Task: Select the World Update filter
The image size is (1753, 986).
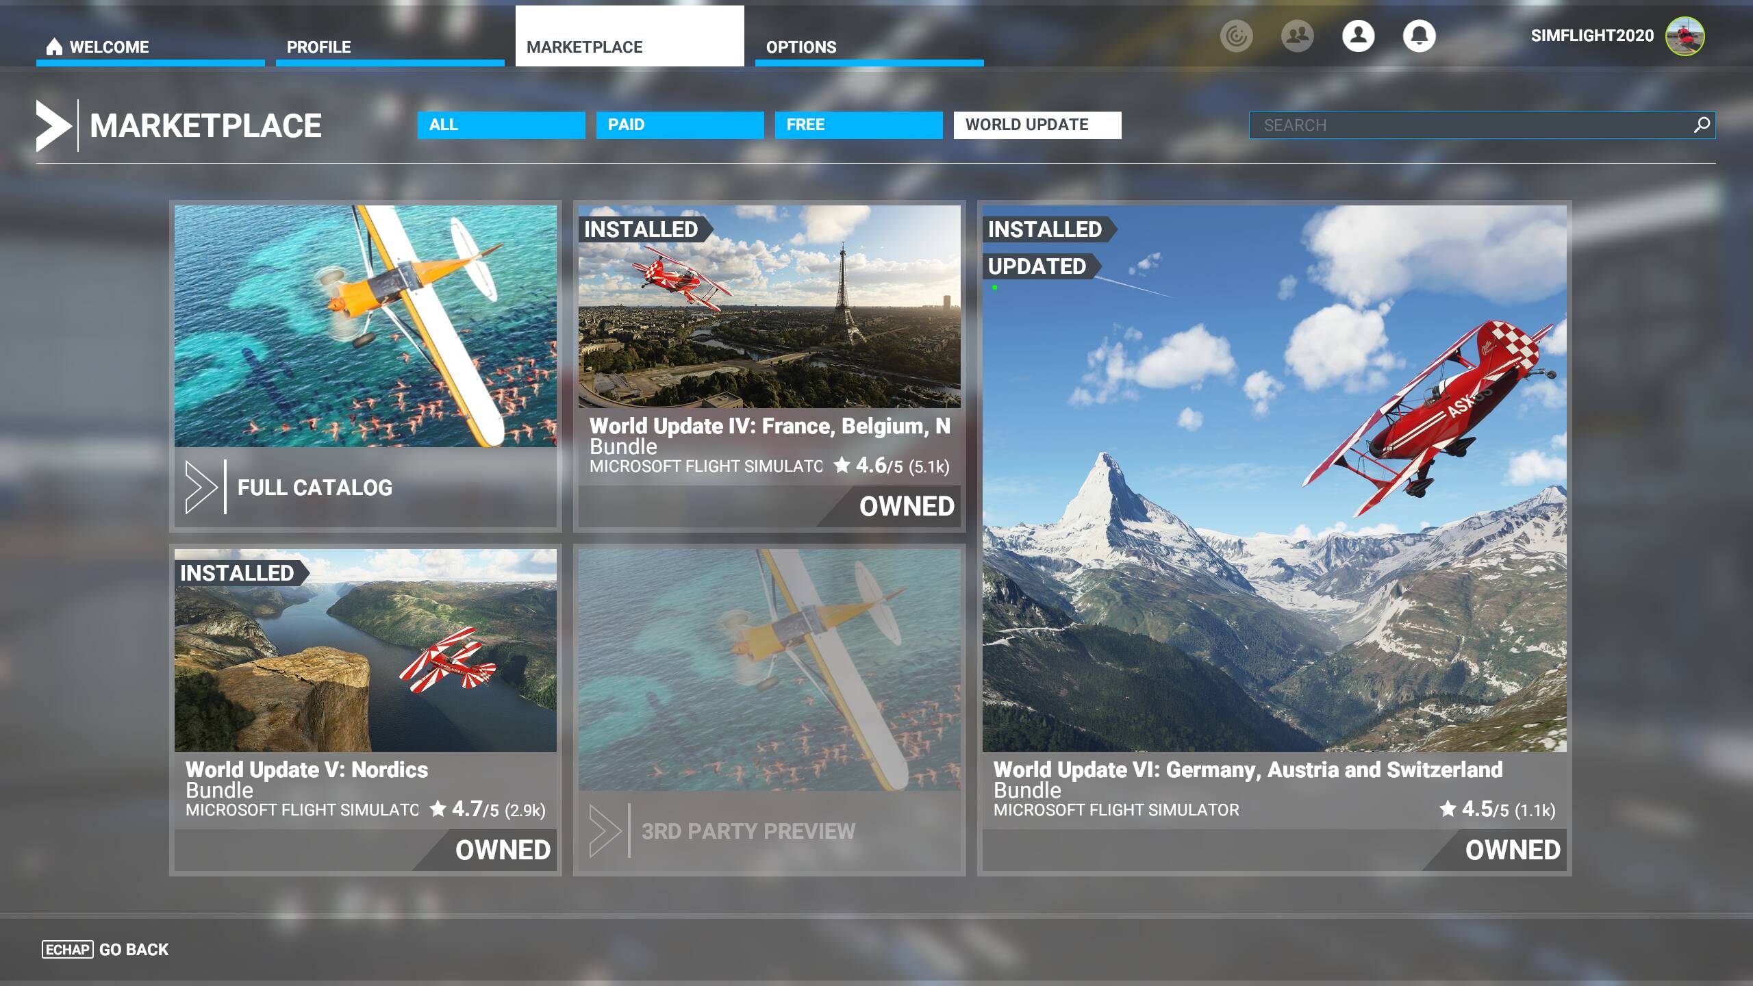Action: click(1037, 125)
